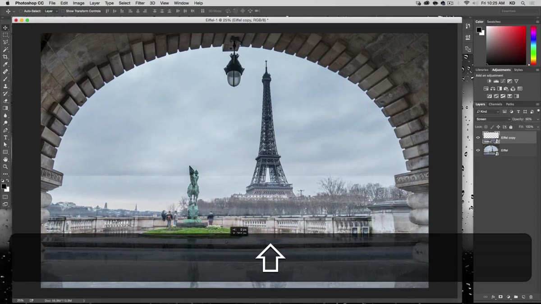The width and height of the screenshot is (541, 304).
Task: Switch to the Swatches tab
Action: [494, 22]
